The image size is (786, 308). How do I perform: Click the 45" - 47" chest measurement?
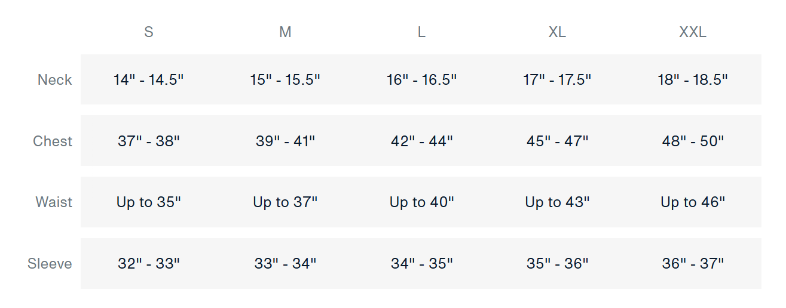[557, 141]
